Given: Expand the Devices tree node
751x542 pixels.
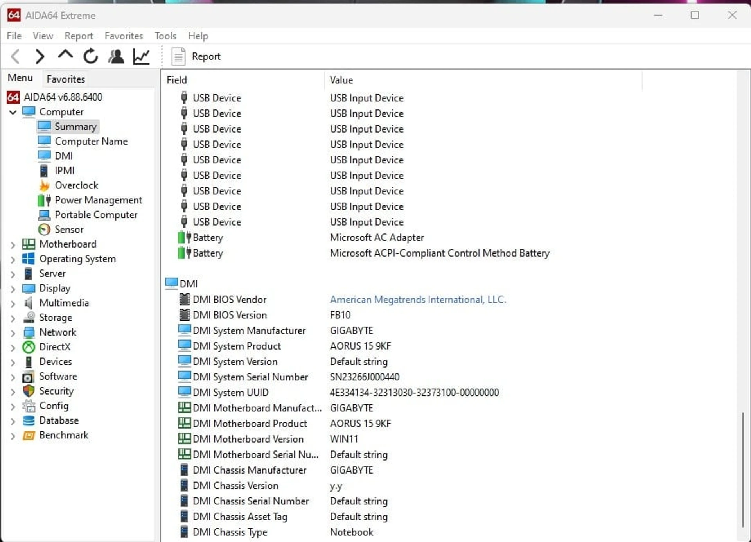Looking at the screenshot, I should tap(13, 363).
